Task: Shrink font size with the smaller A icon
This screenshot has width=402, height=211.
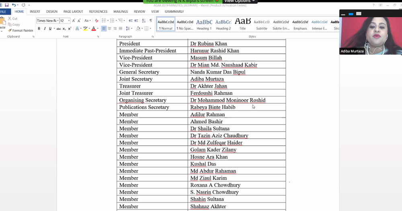Action: coord(79,20)
